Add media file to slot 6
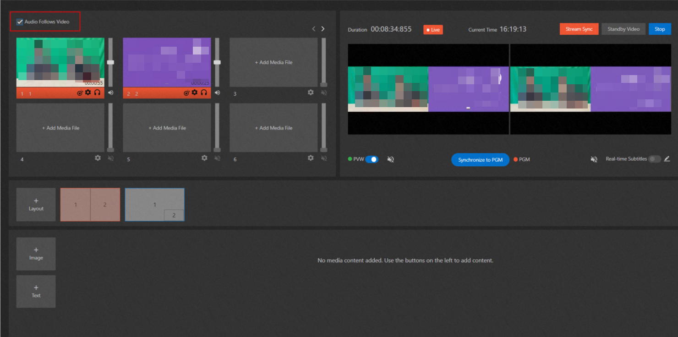The height and width of the screenshot is (337, 678). pos(273,128)
